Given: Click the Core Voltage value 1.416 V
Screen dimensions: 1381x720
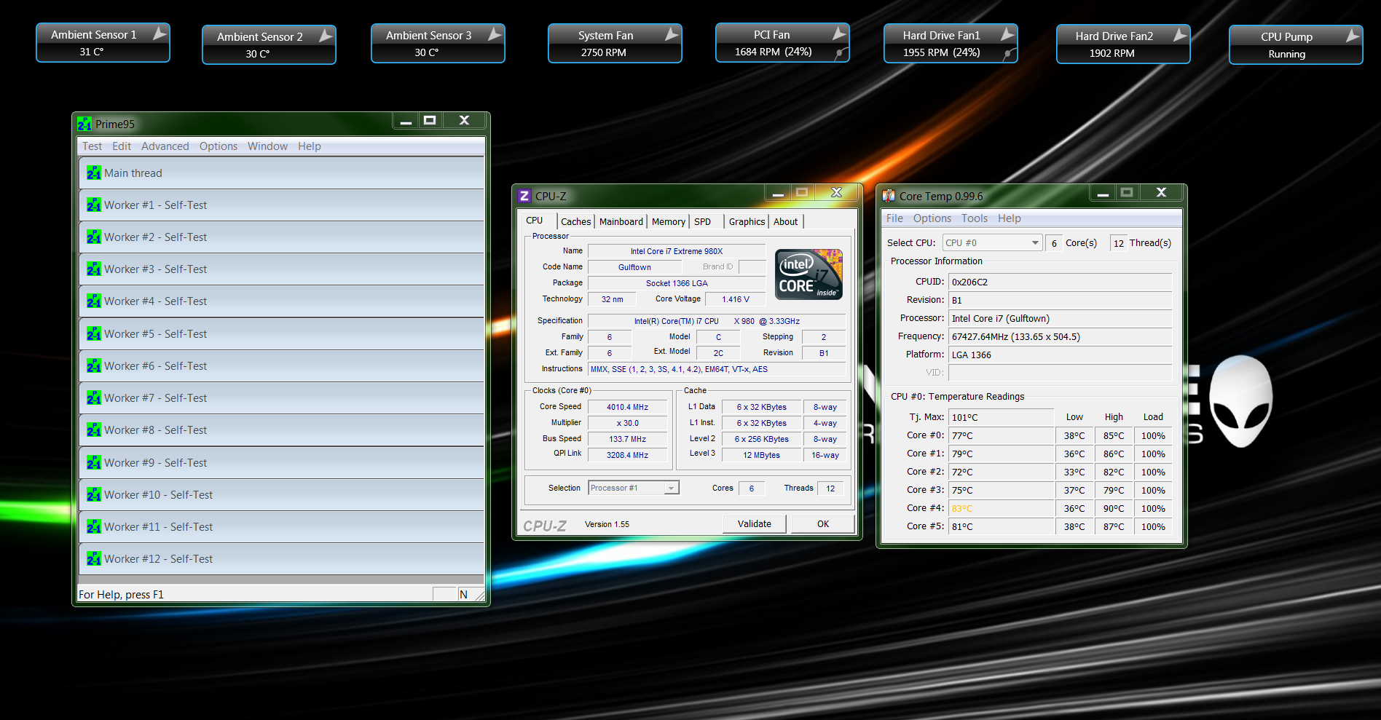Looking at the screenshot, I should (736, 299).
